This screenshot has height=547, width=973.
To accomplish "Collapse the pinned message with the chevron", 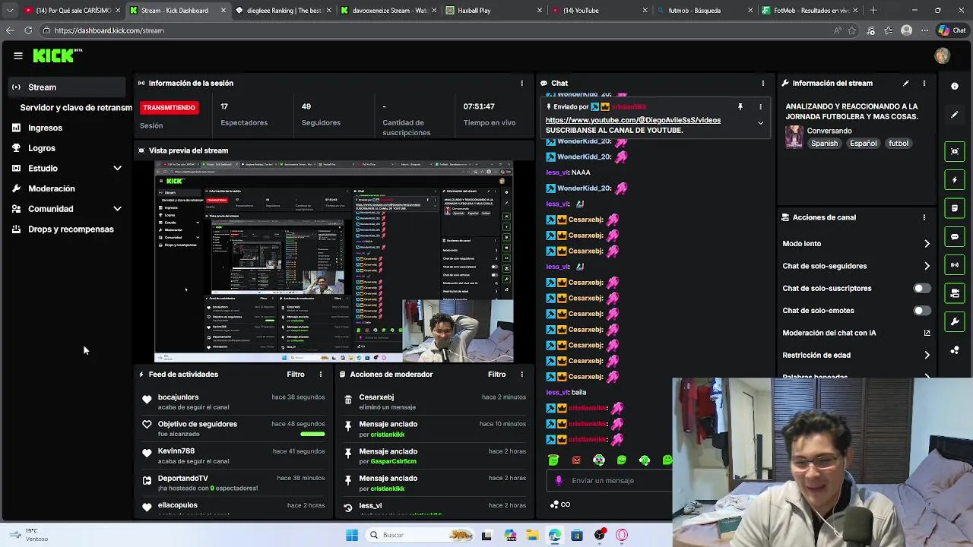I will pyautogui.click(x=760, y=123).
